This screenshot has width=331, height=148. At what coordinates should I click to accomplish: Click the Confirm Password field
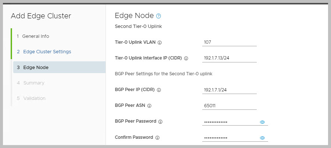230,138
